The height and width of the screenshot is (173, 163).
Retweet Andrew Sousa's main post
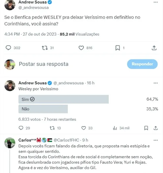coord(45,48)
